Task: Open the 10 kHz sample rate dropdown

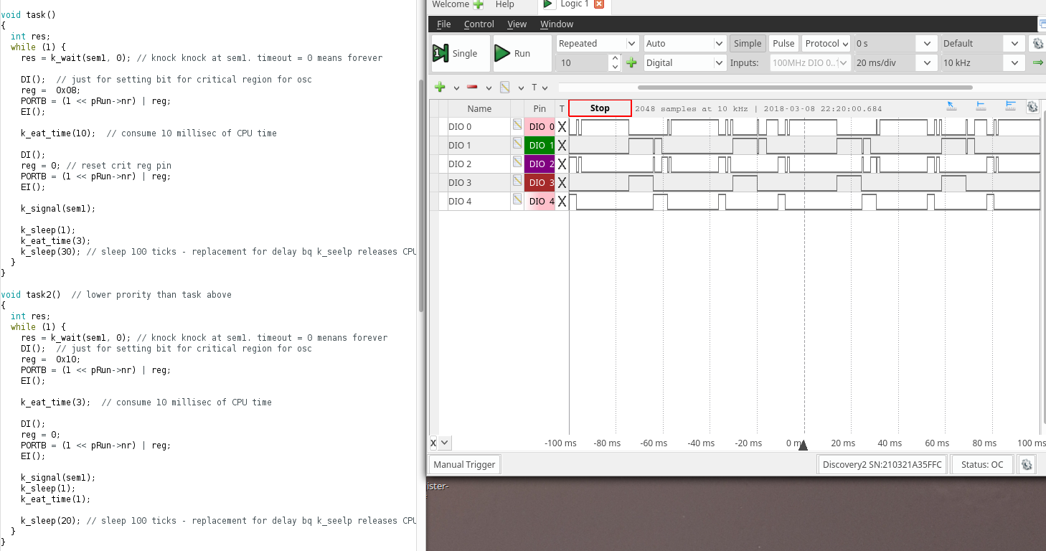Action: 982,63
